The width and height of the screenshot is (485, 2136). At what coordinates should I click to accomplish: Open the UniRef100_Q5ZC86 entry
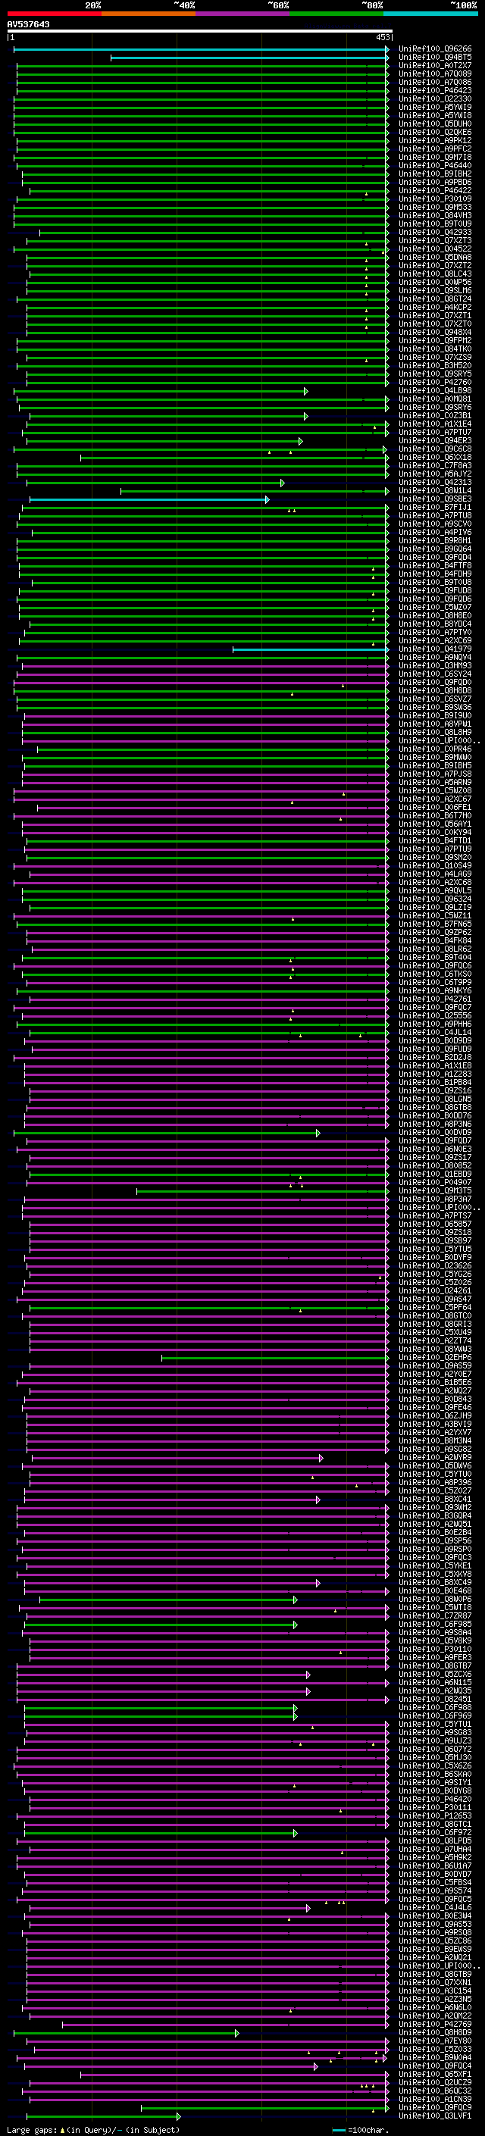435,1941
